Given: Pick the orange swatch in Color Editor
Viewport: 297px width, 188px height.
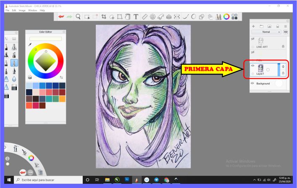Looking at the screenshot, I should 62,99.
